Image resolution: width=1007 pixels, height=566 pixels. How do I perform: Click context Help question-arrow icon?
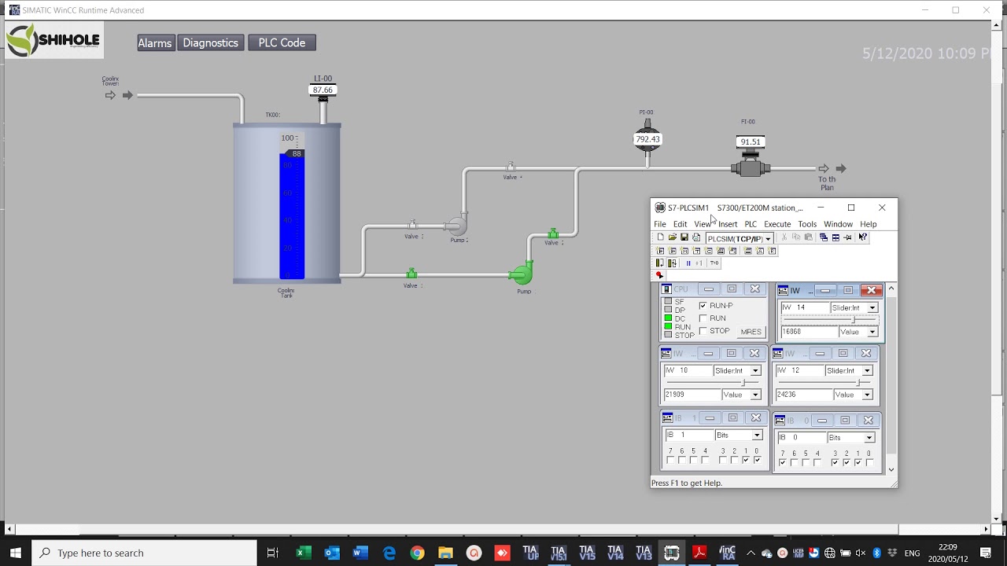click(863, 237)
